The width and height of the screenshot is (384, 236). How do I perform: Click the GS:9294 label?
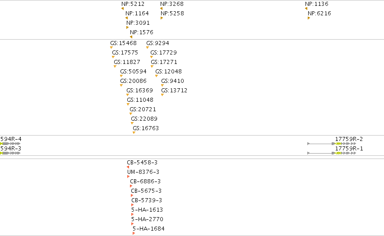(x=158, y=43)
